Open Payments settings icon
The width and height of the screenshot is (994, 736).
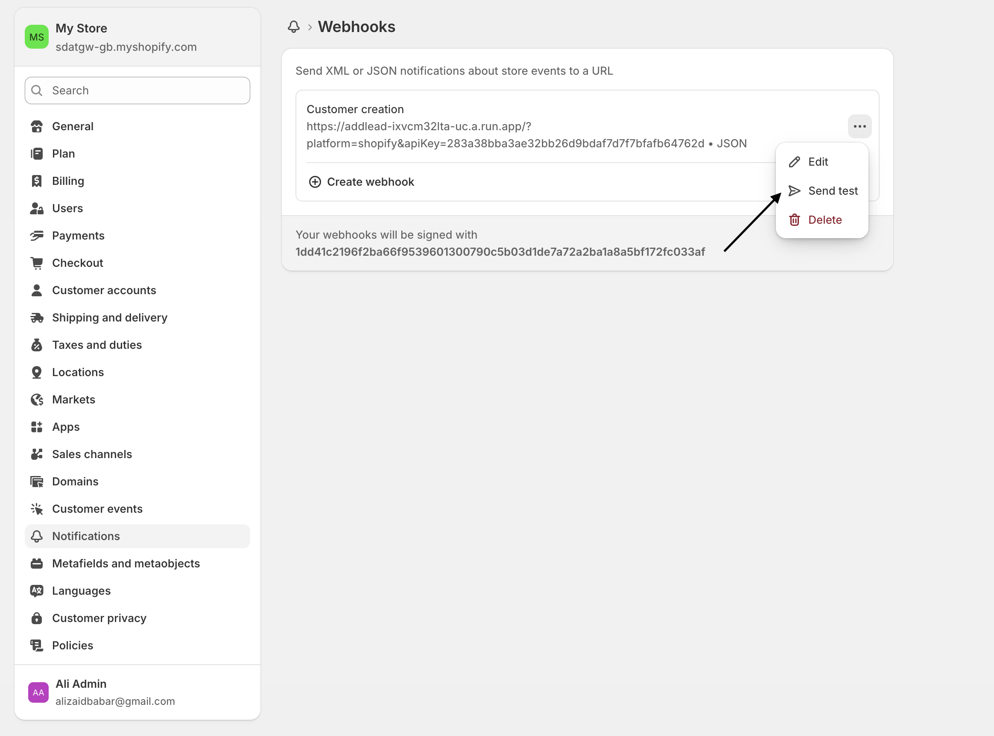(x=37, y=236)
